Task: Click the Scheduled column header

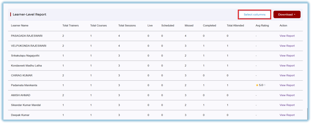Action: pos(168,26)
